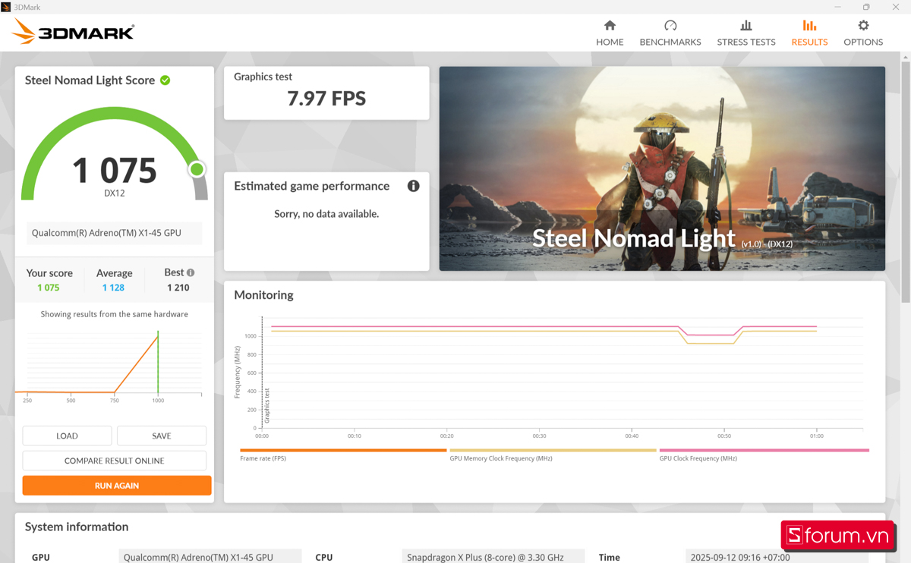
Task: Open the Home tab
Action: click(x=610, y=33)
